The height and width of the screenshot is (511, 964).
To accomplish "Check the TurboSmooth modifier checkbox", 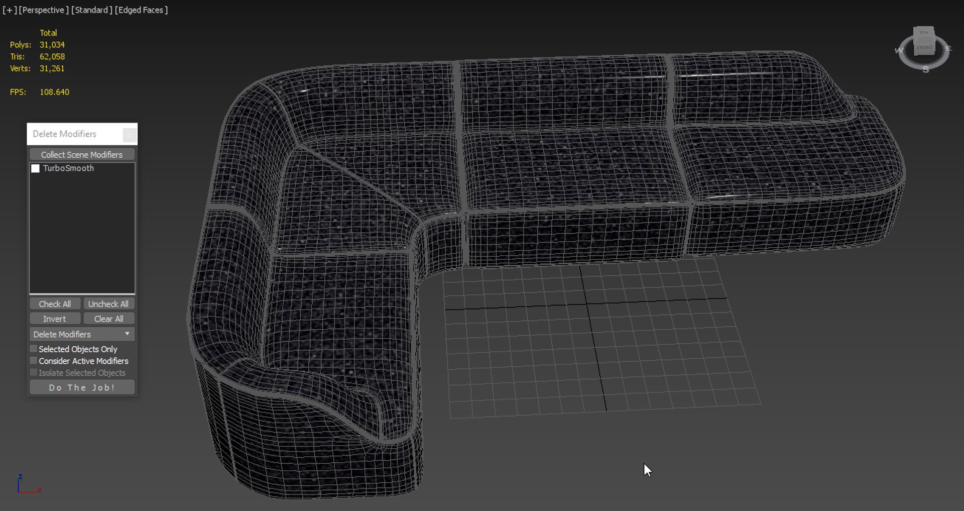I will (x=35, y=168).
